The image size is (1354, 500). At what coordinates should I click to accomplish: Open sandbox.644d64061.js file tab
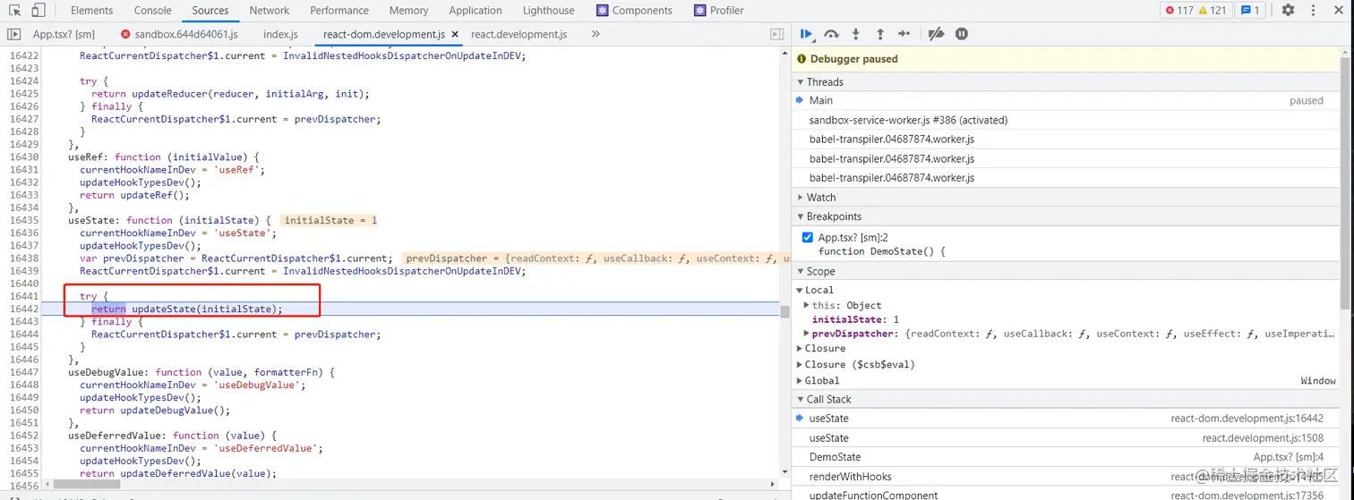(178, 34)
